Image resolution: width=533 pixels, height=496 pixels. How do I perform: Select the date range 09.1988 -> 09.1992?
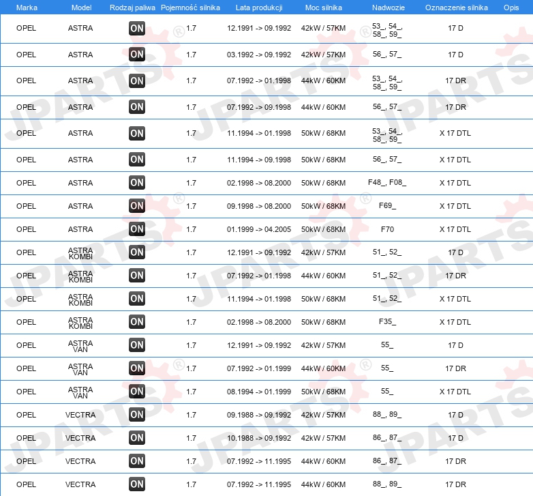point(259,415)
